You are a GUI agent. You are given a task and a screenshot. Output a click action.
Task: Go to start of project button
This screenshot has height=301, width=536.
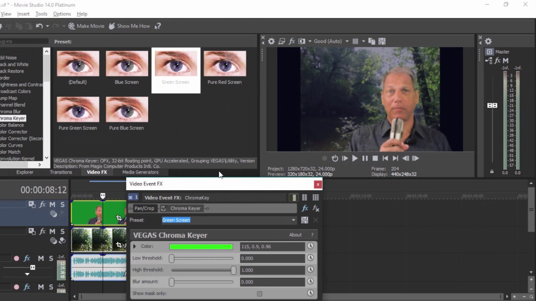pos(385,158)
